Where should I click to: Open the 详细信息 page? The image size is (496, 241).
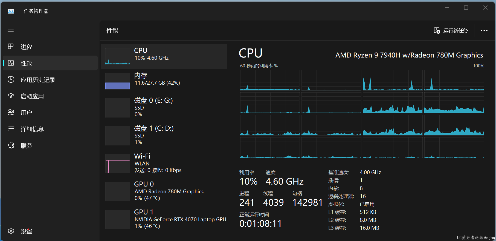pos(50,129)
